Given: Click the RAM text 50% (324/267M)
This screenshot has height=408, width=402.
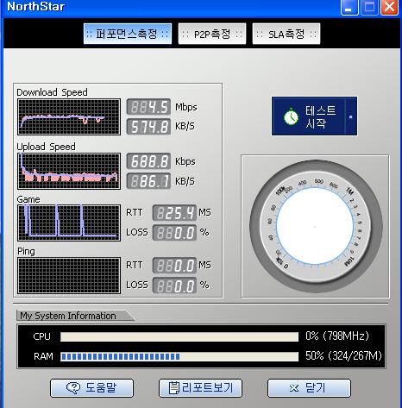Looking at the screenshot, I should 343,356.
